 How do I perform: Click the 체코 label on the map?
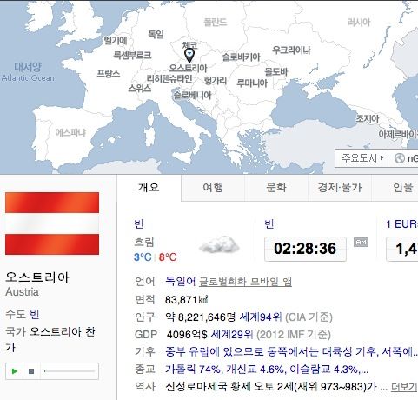(190, 45)
